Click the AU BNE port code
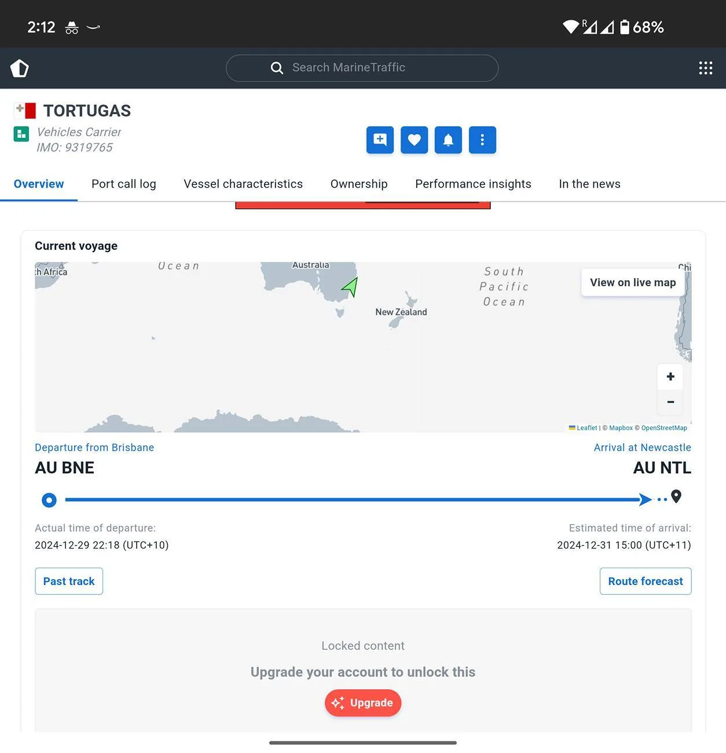Screen dimensions: 726x753 click(x=64, y=467)
